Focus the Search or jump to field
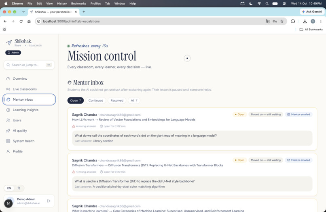 point(29,65)
